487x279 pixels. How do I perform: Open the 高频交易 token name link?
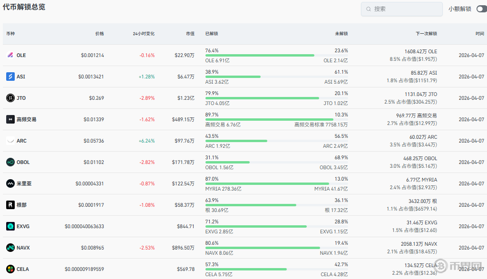[27, 119]
